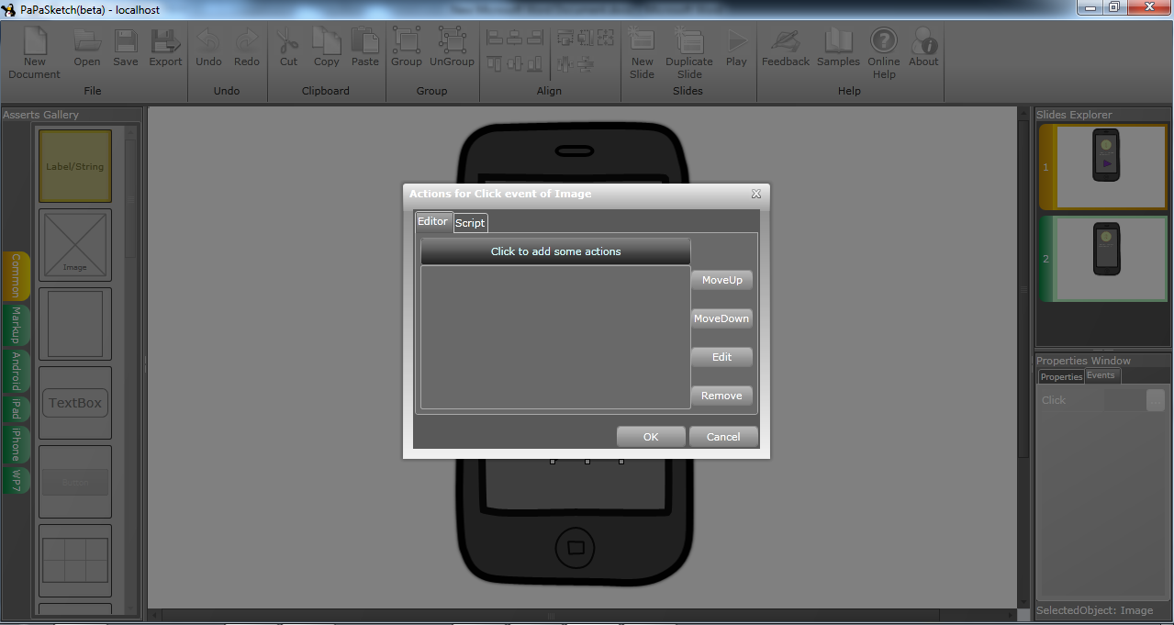Select the iPad gallery tab
This screenshot has width=1174, height=625.
click(x=17, y=409)
